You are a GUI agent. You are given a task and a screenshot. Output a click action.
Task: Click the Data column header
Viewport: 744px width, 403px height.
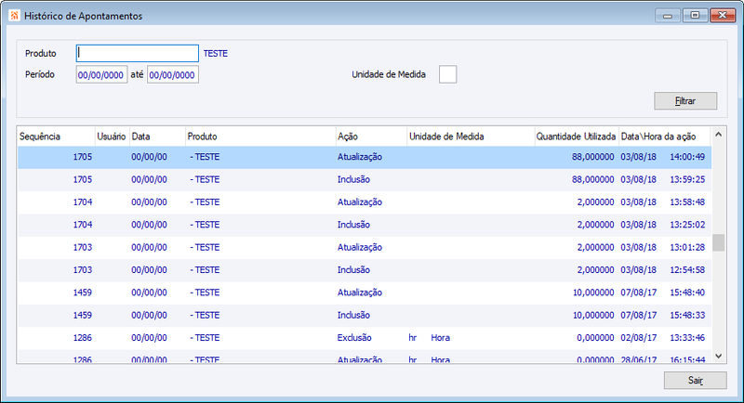(157, 136)
